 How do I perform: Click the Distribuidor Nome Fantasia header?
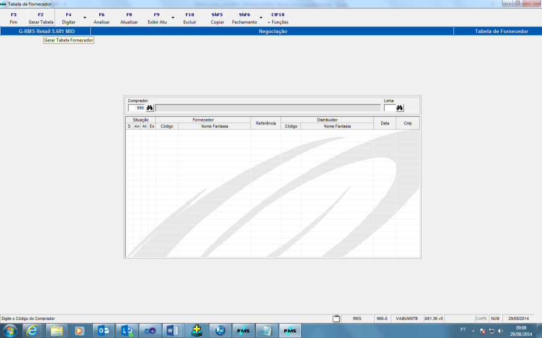coord(337,126)
